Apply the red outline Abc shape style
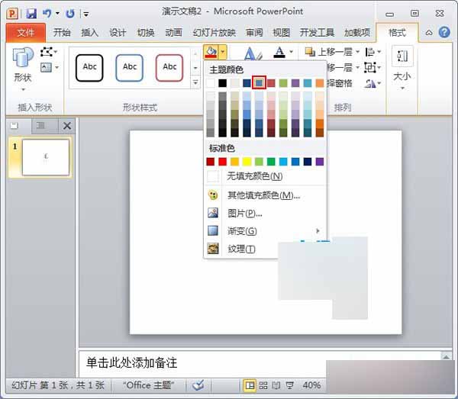Image resolution: width=458 pixels, height=399 pixels. coord(169,68)
